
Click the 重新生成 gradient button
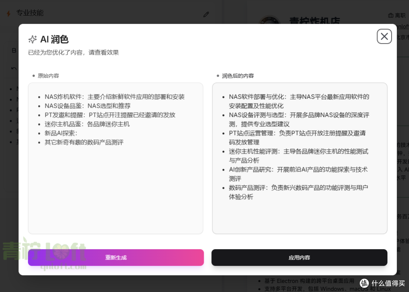tap(116, 257)
